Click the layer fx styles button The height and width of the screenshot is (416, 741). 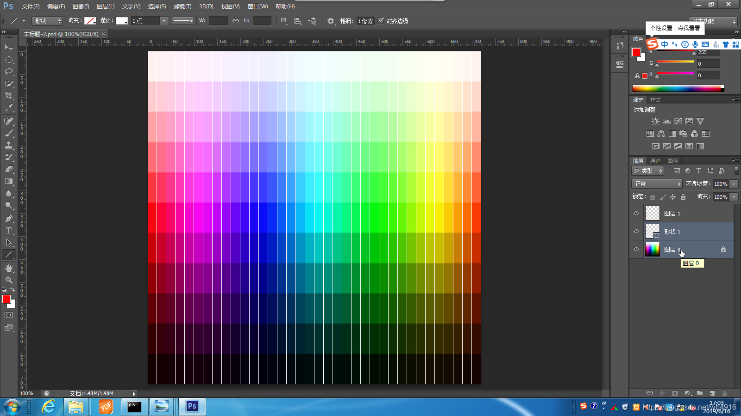tap(662, 393)
